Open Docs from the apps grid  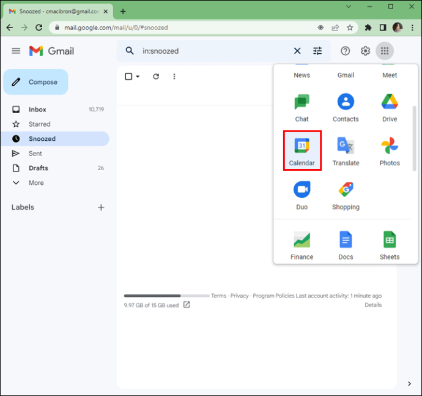point(346,245)
